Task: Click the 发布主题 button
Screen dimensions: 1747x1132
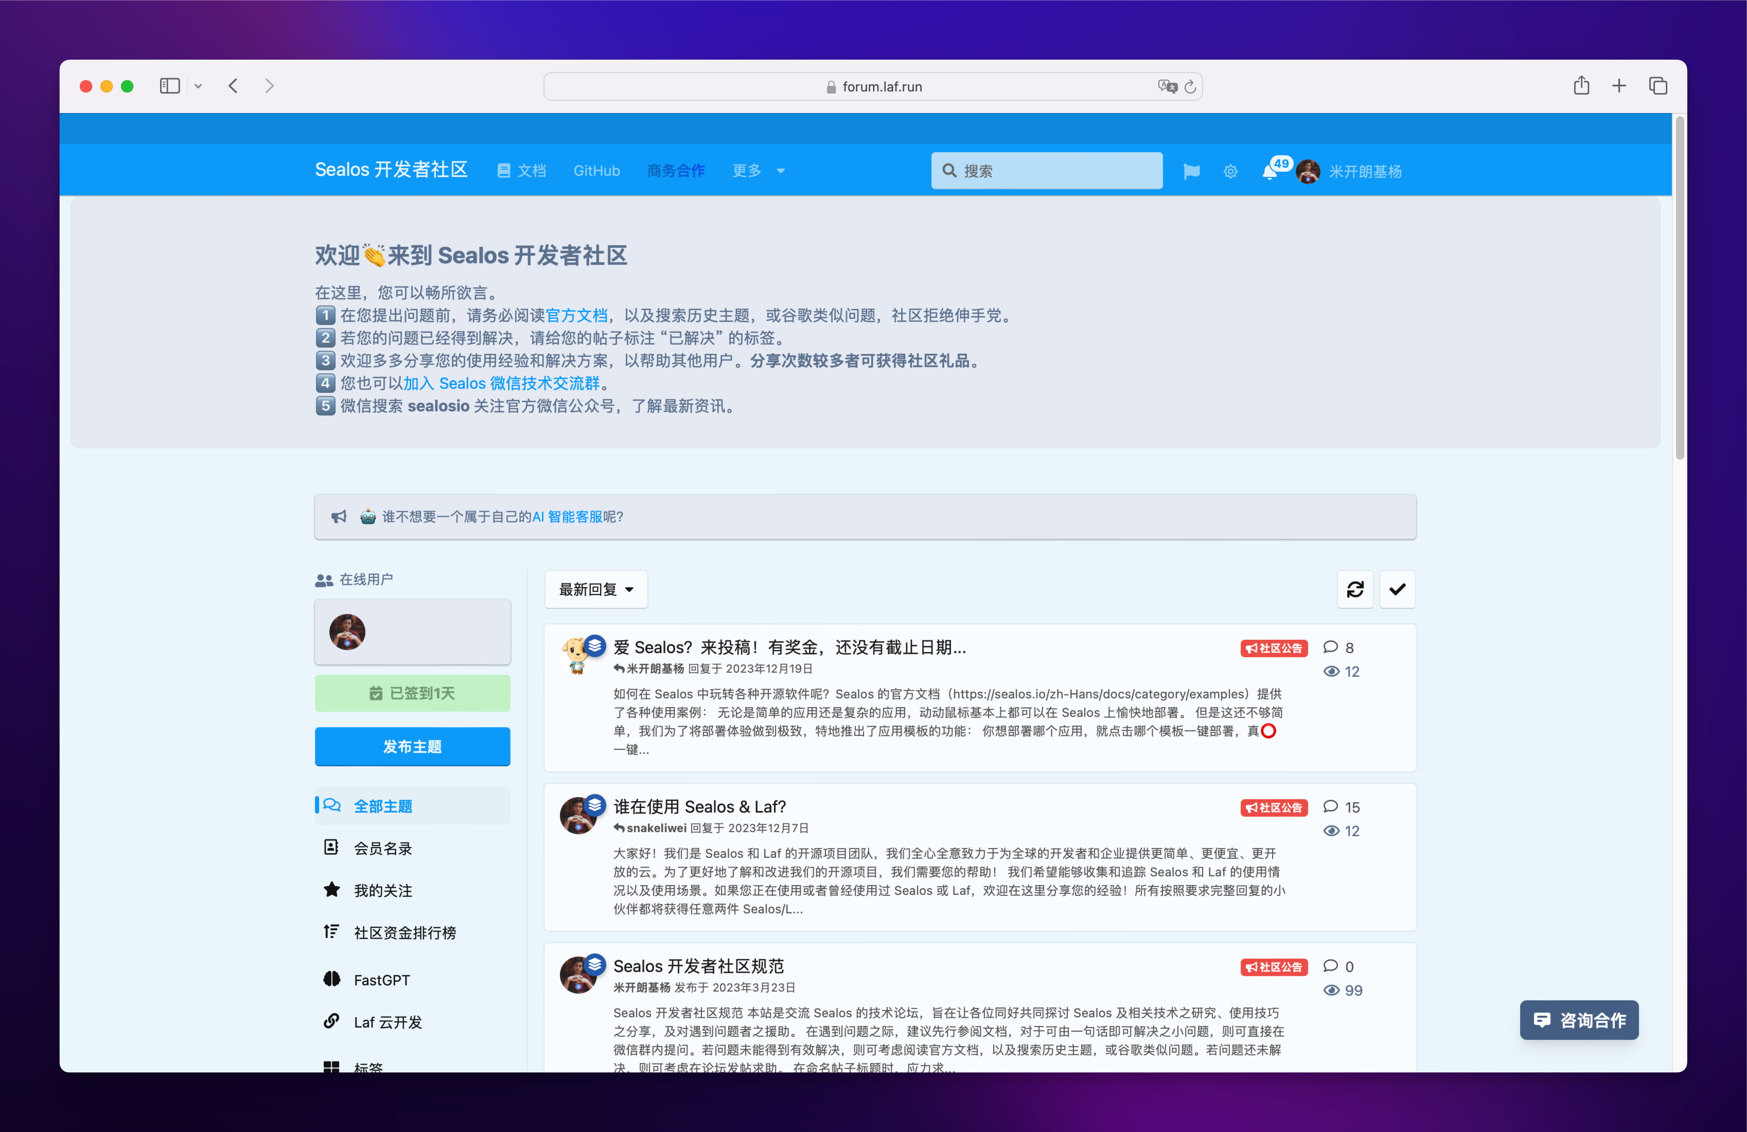Action: [x=413, y=746]
